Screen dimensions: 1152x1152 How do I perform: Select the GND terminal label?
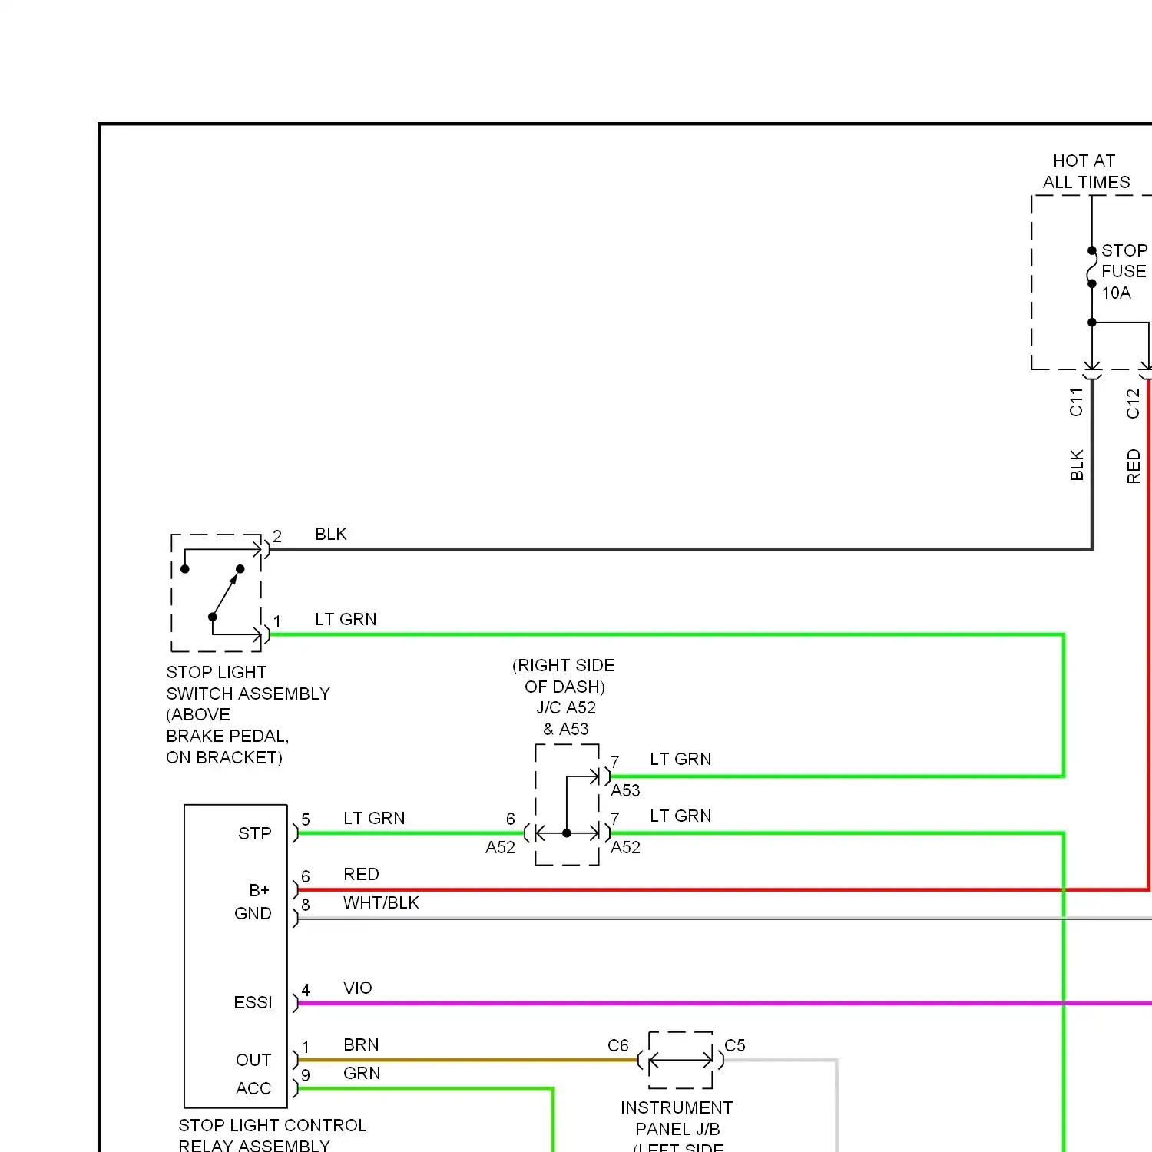pos(253,913)
